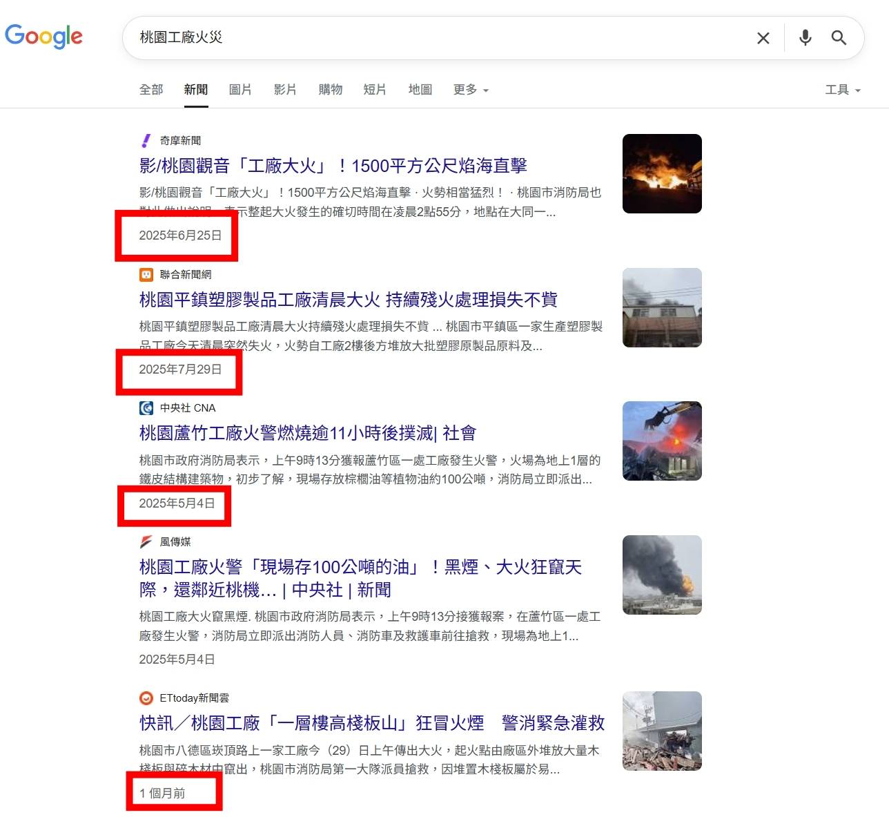This screenshot has height=817, width=889.
Task: Click the 風傳媒 source icon
Action: click(146, 542)
